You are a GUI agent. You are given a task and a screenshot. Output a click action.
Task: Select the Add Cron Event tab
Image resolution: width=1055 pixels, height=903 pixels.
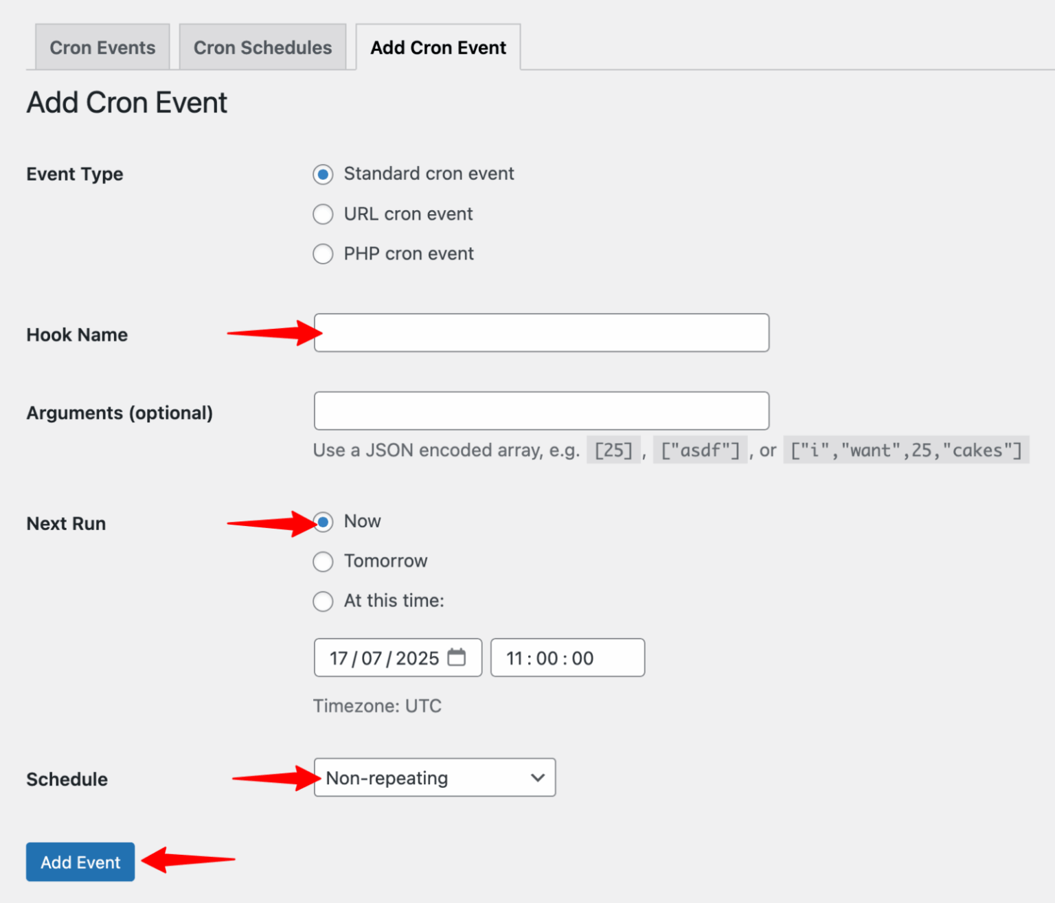pos(438,47)
